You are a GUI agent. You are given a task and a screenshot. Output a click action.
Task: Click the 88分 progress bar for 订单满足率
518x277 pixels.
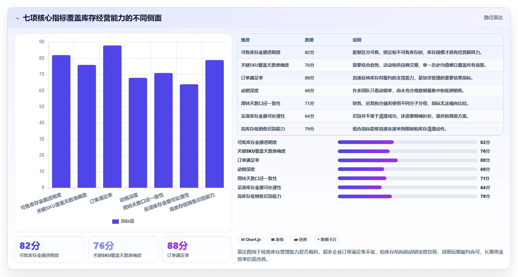(x=408, y=160)
